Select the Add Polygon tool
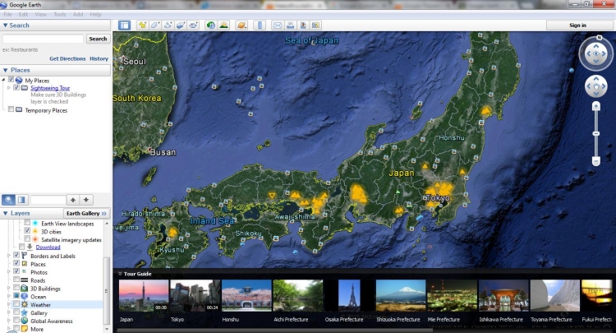This screenshot has height=333, width=616. (154, 25)
